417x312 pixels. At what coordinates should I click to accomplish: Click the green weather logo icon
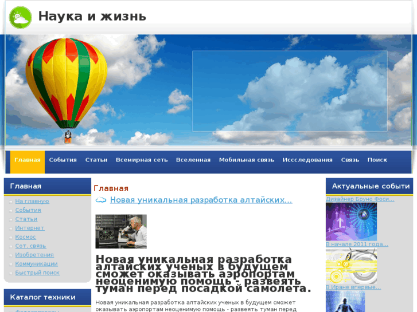coord(21,18)
